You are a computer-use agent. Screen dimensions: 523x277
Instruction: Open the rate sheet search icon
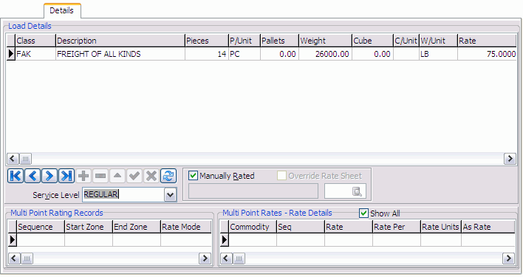click(357, 191)
